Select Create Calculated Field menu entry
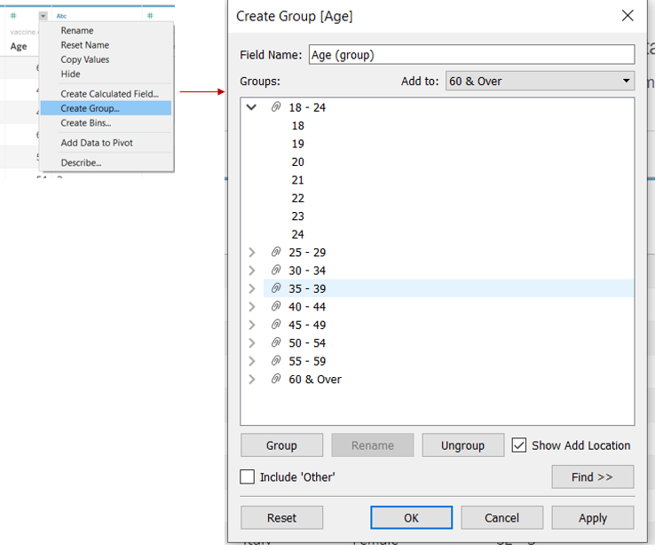 point(109,94)
